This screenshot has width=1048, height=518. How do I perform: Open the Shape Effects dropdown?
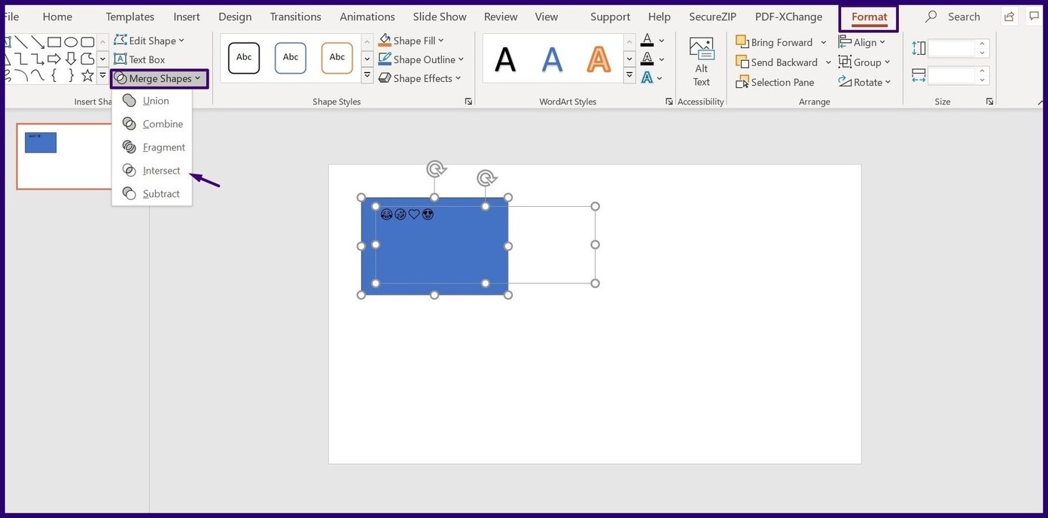420,78
